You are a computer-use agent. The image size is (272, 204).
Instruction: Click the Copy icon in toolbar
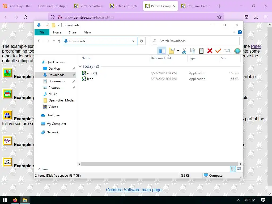[193, 51]
